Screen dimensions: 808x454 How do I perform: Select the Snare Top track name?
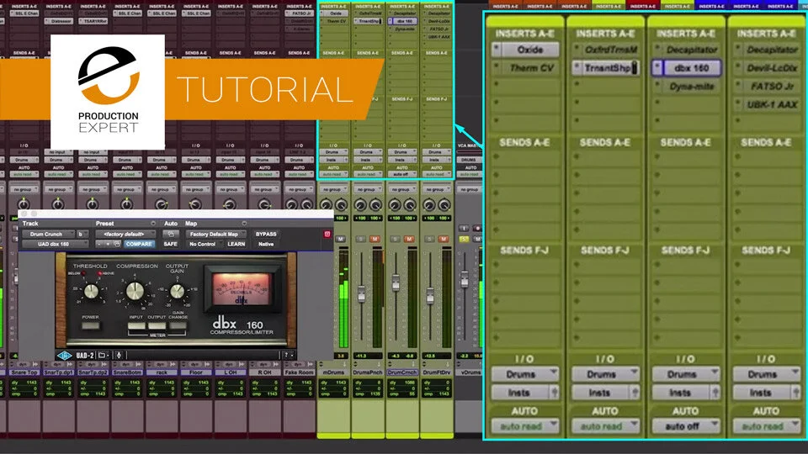[x=24, y=372]
